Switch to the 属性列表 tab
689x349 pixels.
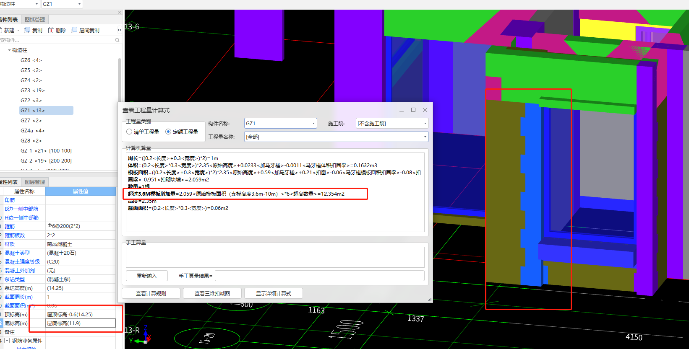(9, 182)
